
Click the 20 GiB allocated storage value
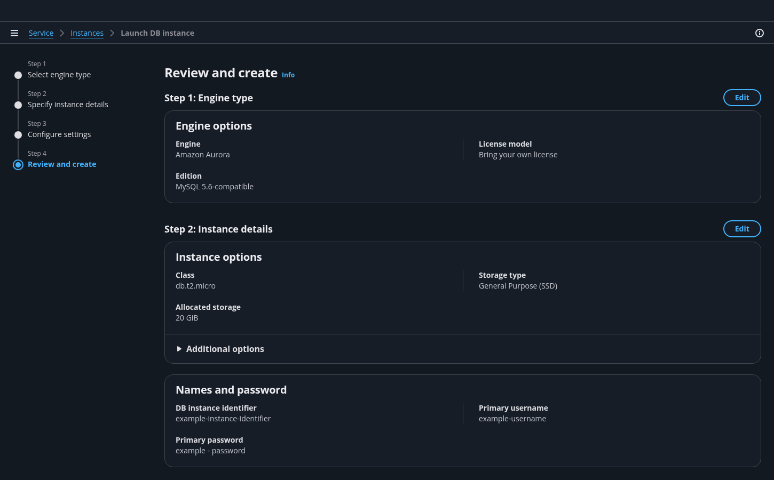187,318
